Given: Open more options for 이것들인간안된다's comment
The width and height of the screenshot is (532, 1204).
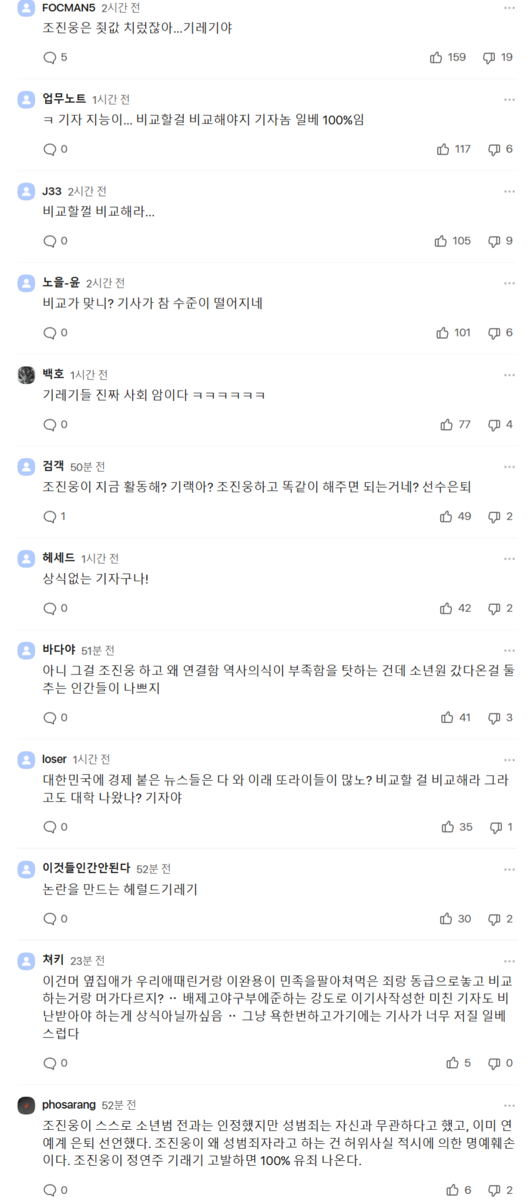Looking at the screenshot, I should click(509, 869).
